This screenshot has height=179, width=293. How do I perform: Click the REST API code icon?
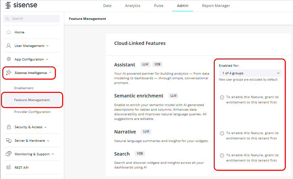coord(9,167)
